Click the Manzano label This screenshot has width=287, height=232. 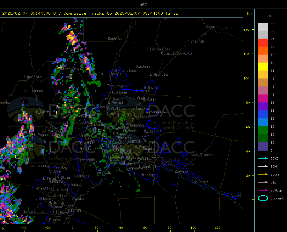tap(29, 212)
